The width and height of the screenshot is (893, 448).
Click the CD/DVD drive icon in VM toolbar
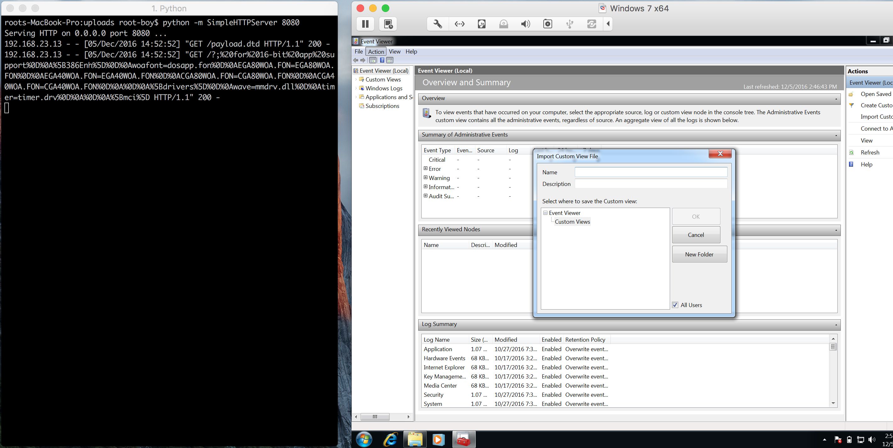pos(504,24)
